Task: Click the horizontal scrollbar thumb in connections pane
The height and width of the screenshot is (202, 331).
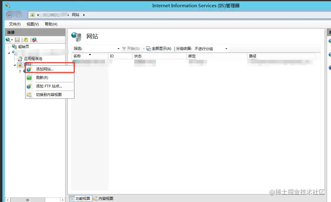Action: coord(28,200)
